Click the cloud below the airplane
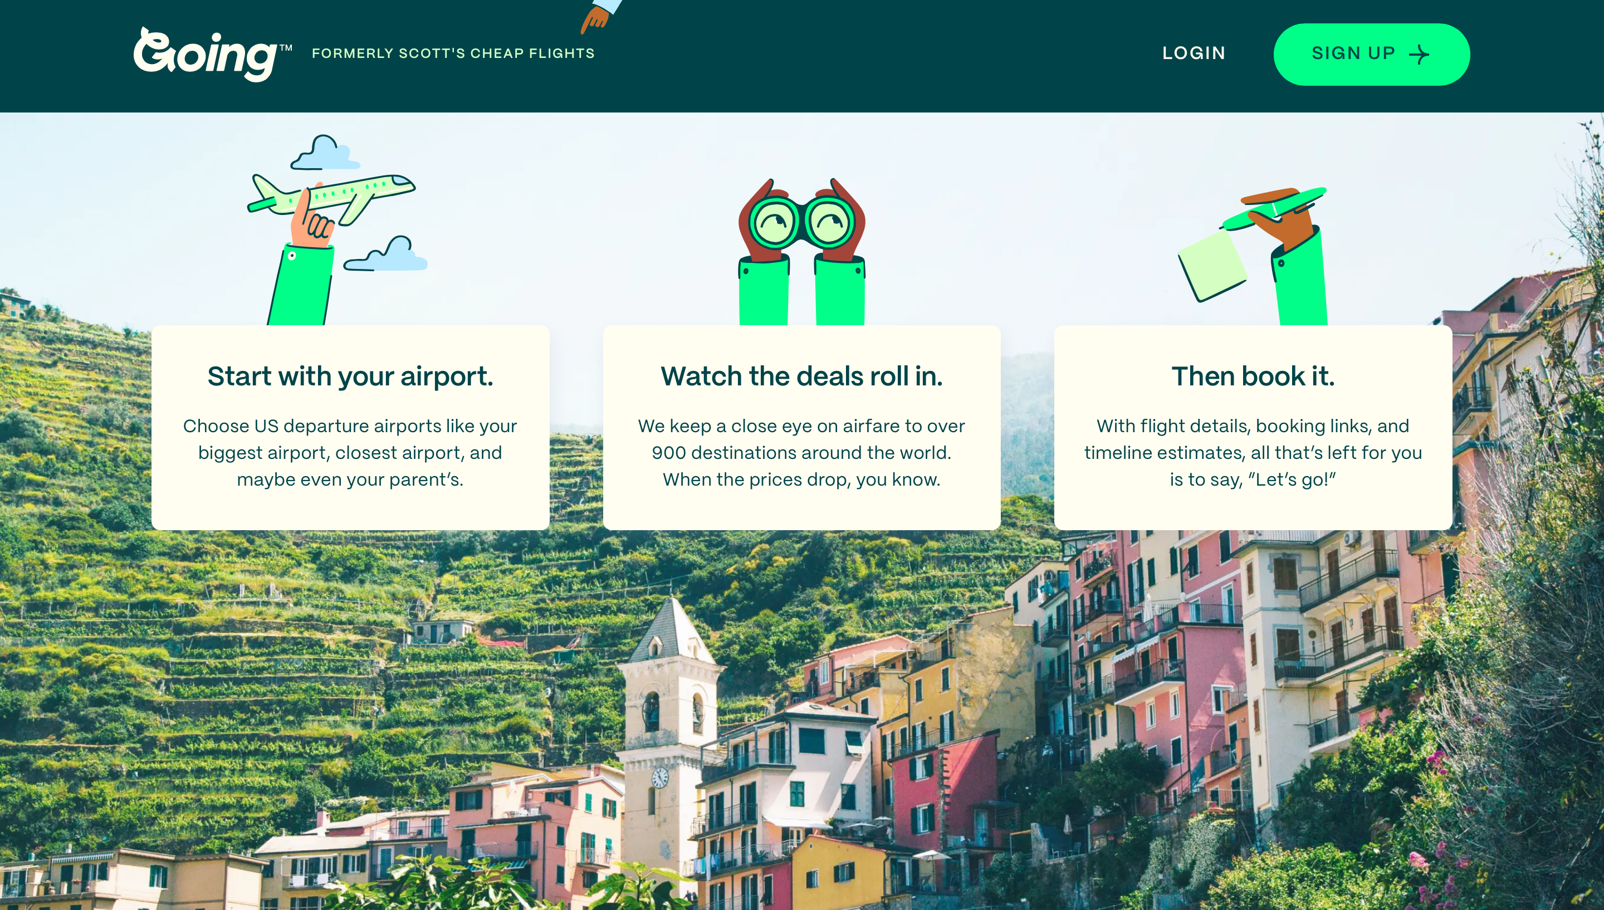This screenshot has width=1604, height=910. [x=385, y=253]
